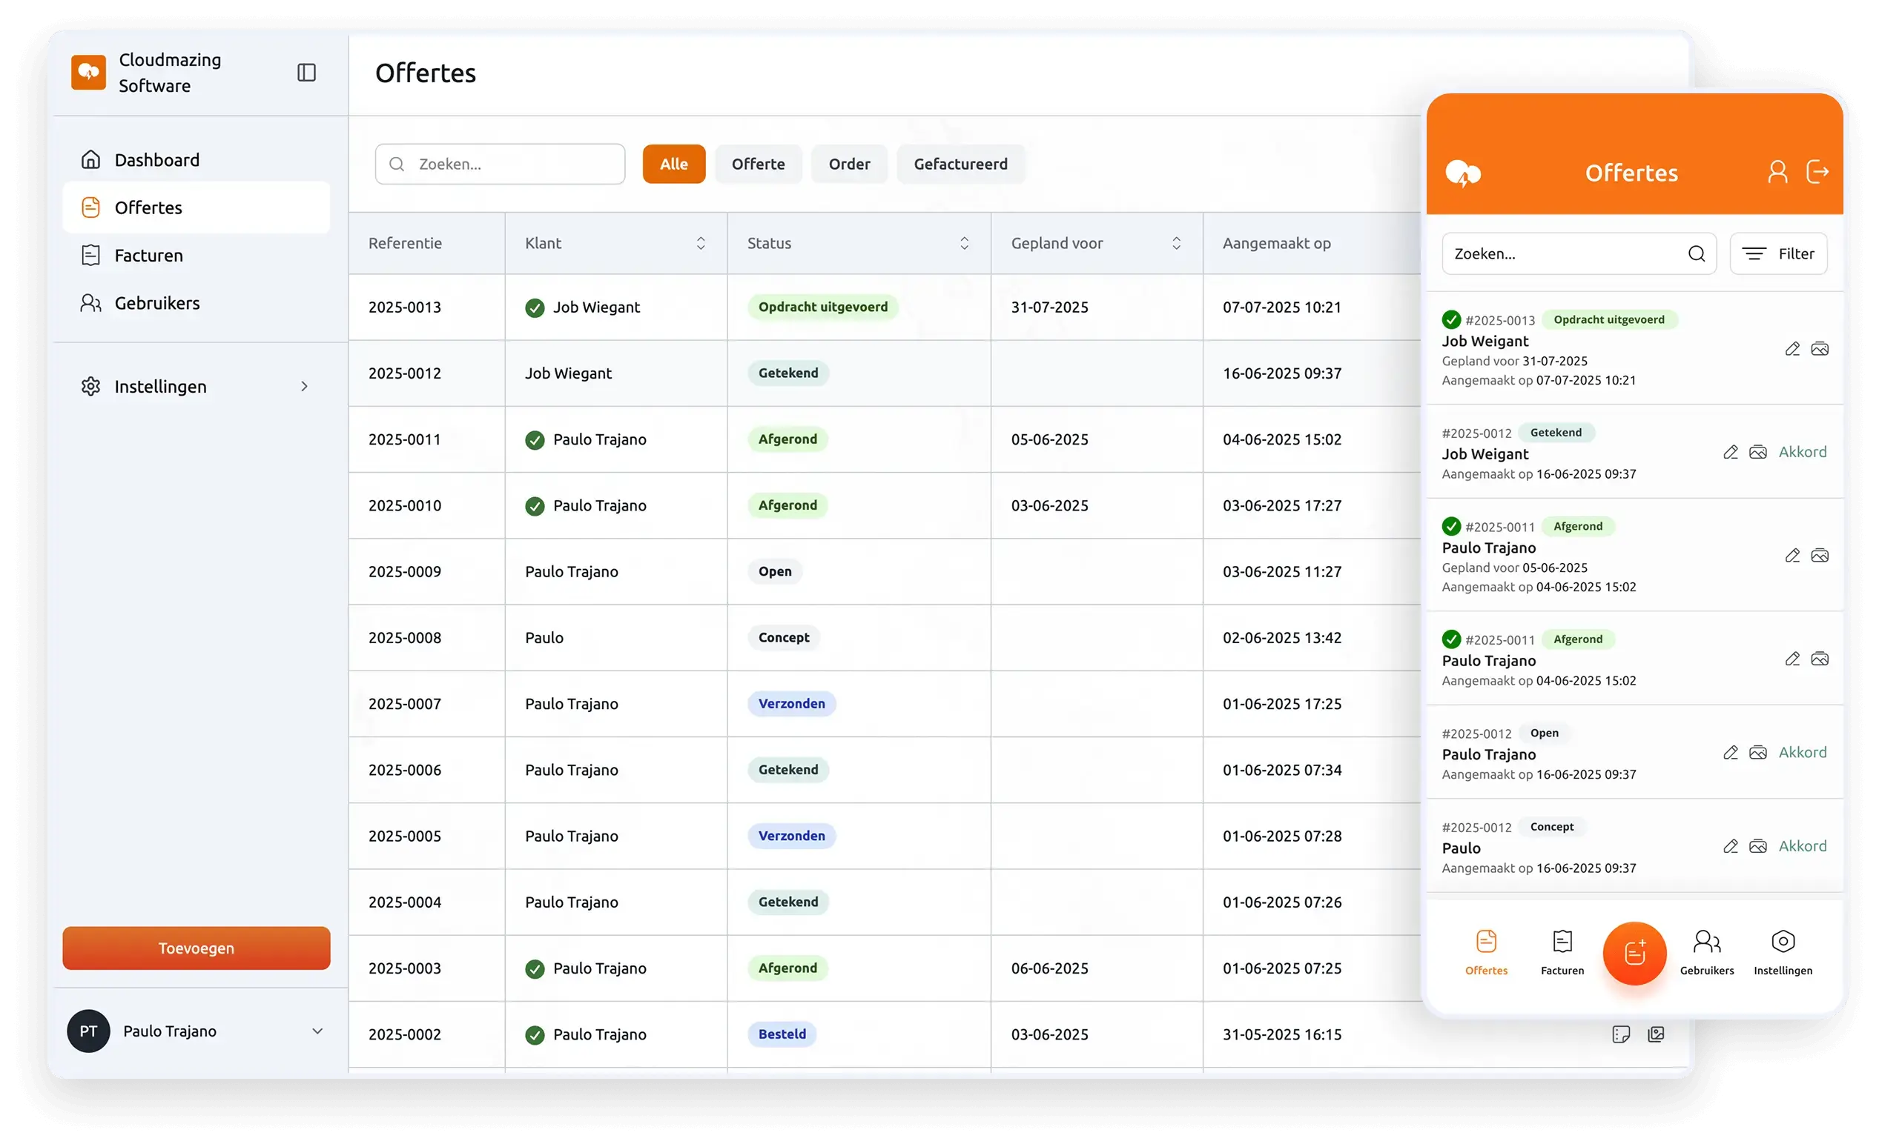Image resolution: width=1879 pixels, height=1144 pixels.
Task: Open Gebruikers in the mobile bottom bar
Action: pyautogui.click(x=1707, y=951)
